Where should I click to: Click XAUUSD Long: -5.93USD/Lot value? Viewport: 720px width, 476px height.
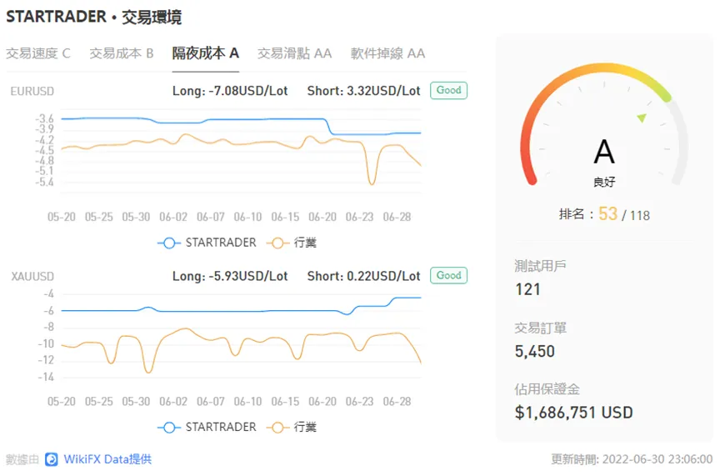tap(230, 276)
